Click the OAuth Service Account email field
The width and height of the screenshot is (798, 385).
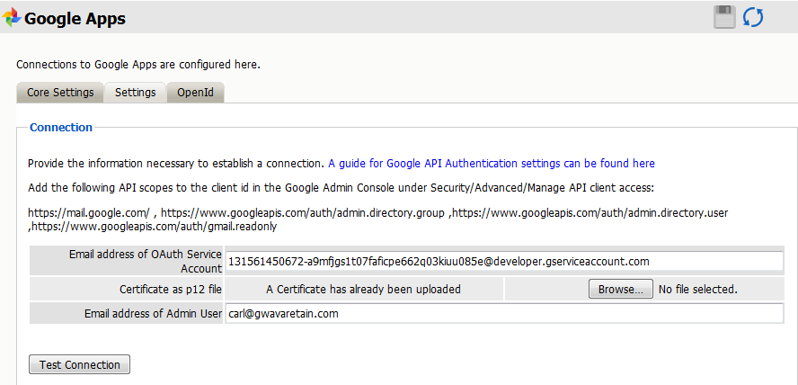pos(503,261)
